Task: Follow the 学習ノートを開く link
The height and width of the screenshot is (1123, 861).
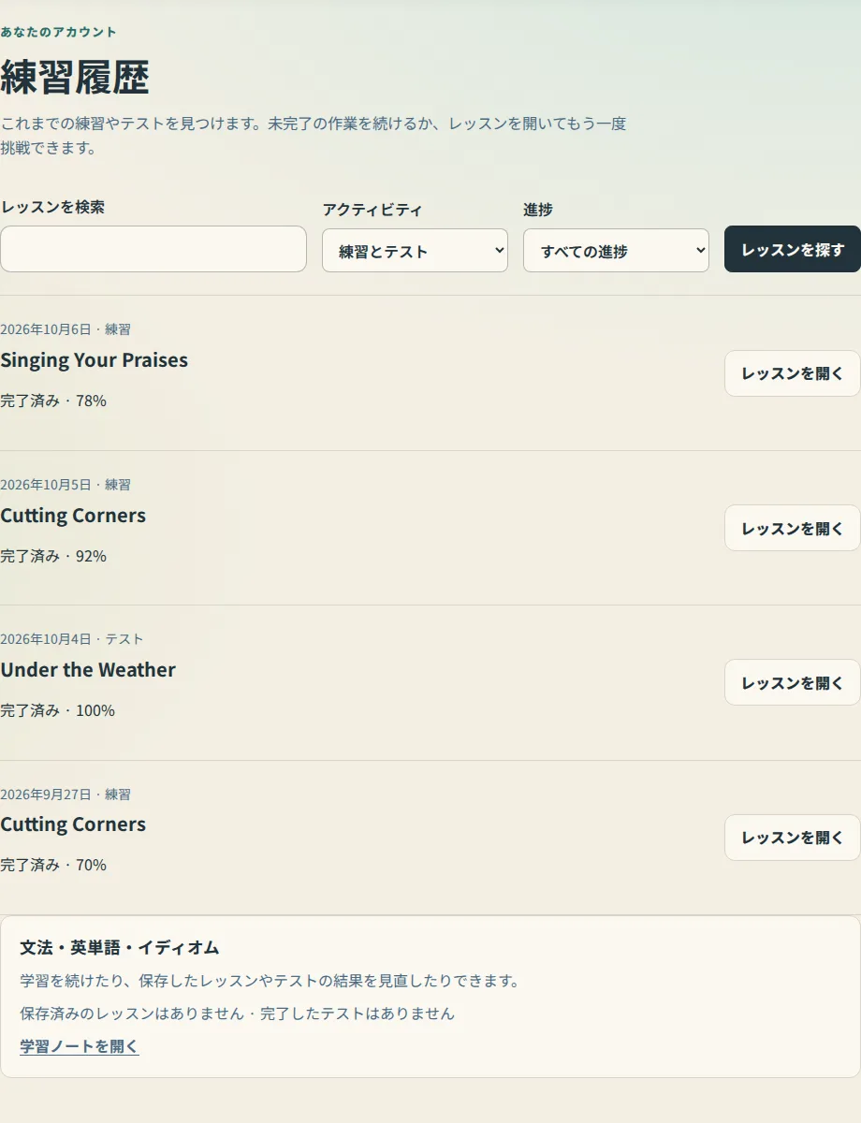Action: [x=80, y=1046]
